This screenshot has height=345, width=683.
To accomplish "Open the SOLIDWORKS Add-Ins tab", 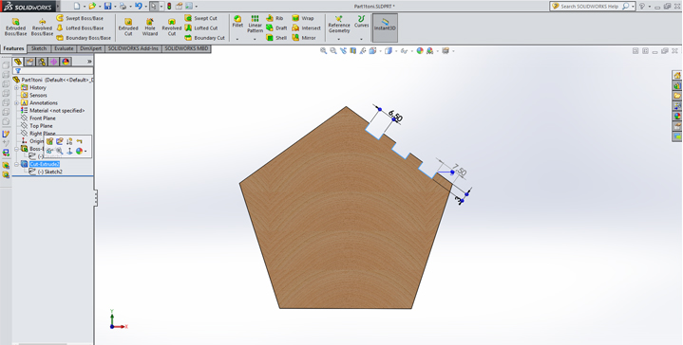I will [133, 48].
